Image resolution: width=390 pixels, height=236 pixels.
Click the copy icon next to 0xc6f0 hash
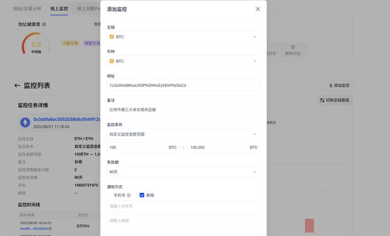[50, 229]
